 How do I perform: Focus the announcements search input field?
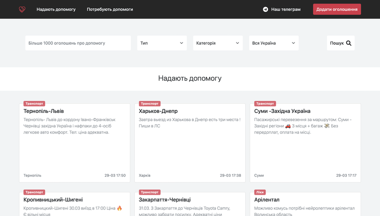(78, 43)
